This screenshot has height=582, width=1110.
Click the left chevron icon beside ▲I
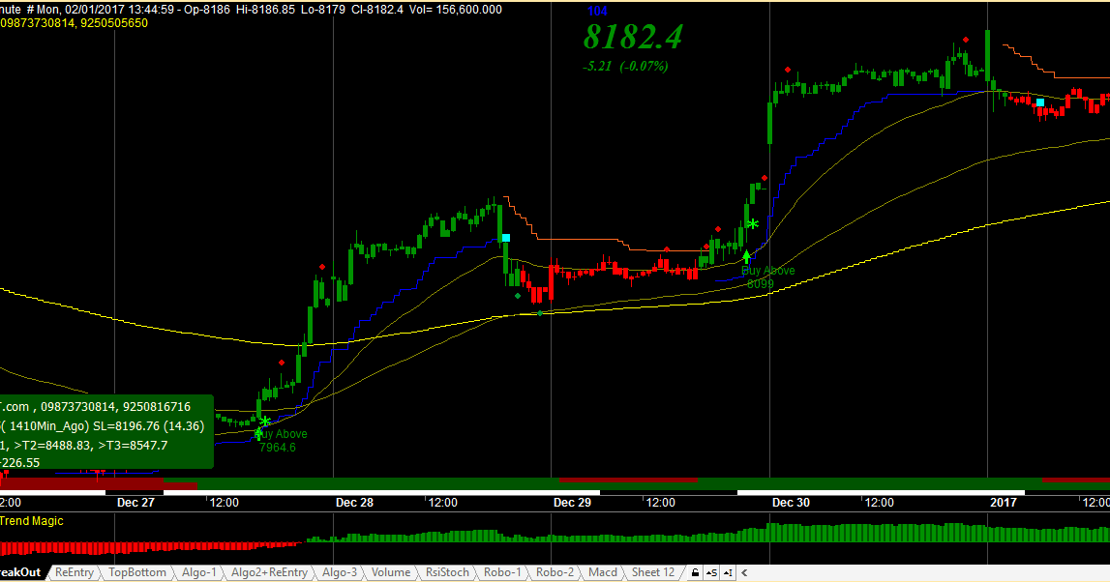coord(744,572)
